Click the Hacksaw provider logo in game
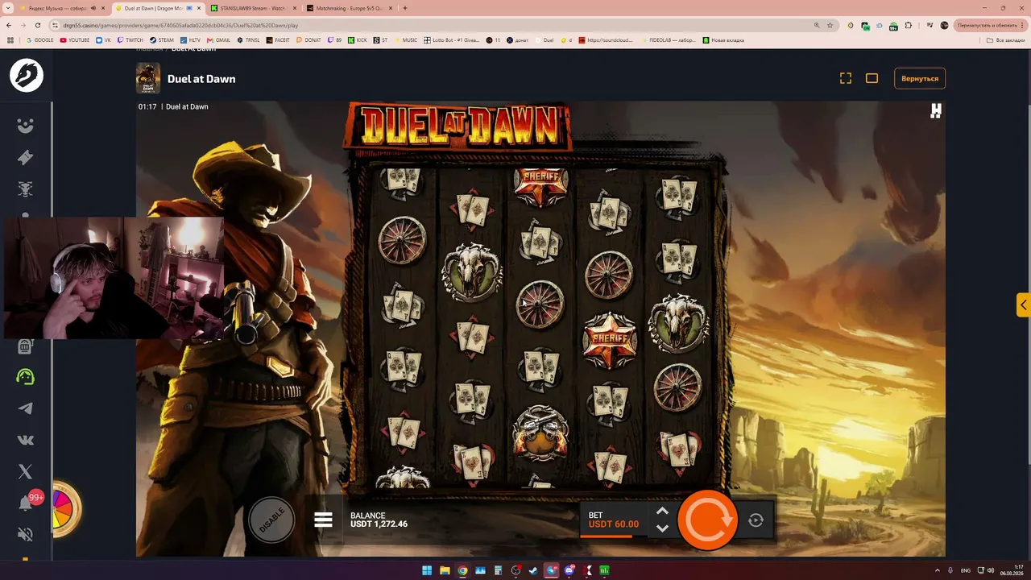1031x580 pixels. coord(935,111)
